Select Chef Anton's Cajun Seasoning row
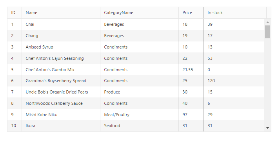 pyautogui.click(x=136, y=58)
